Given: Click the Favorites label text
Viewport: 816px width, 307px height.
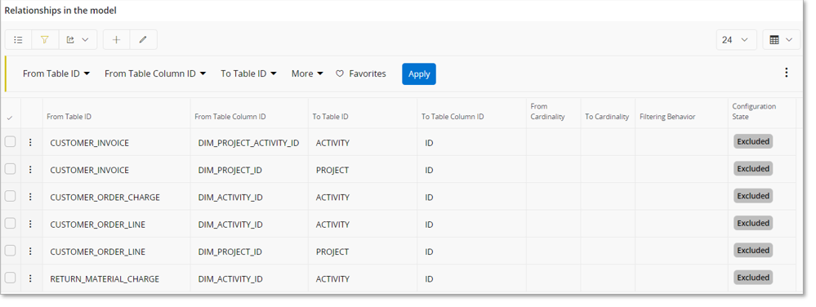Looking at the screenshot, I should 368,73.
